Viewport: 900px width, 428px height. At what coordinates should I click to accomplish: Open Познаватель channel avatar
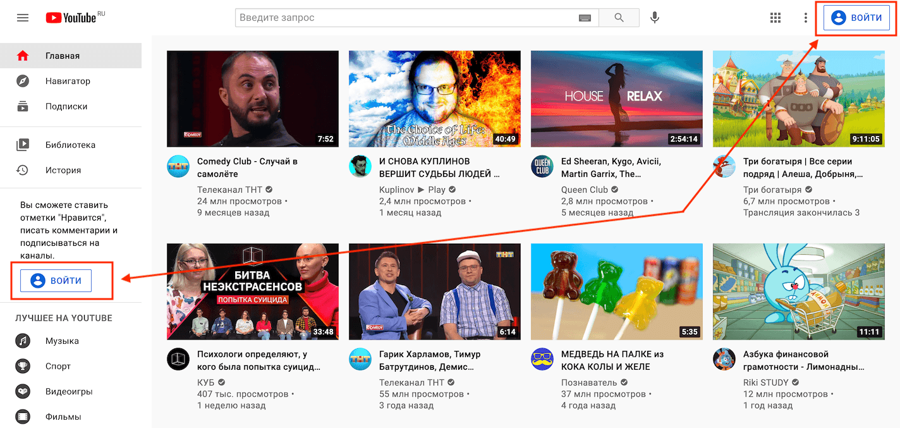(x=542, y=359)
